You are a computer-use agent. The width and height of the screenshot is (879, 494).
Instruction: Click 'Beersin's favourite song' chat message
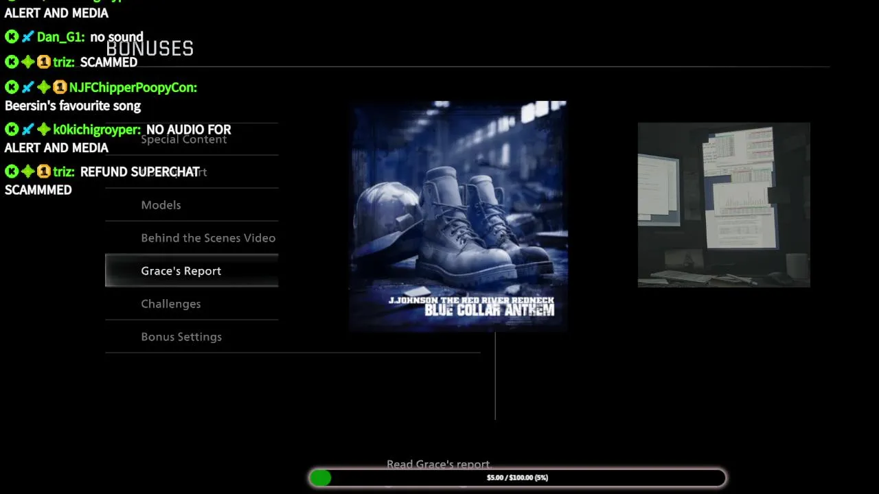pyautogui.click(x=73, y=106)
